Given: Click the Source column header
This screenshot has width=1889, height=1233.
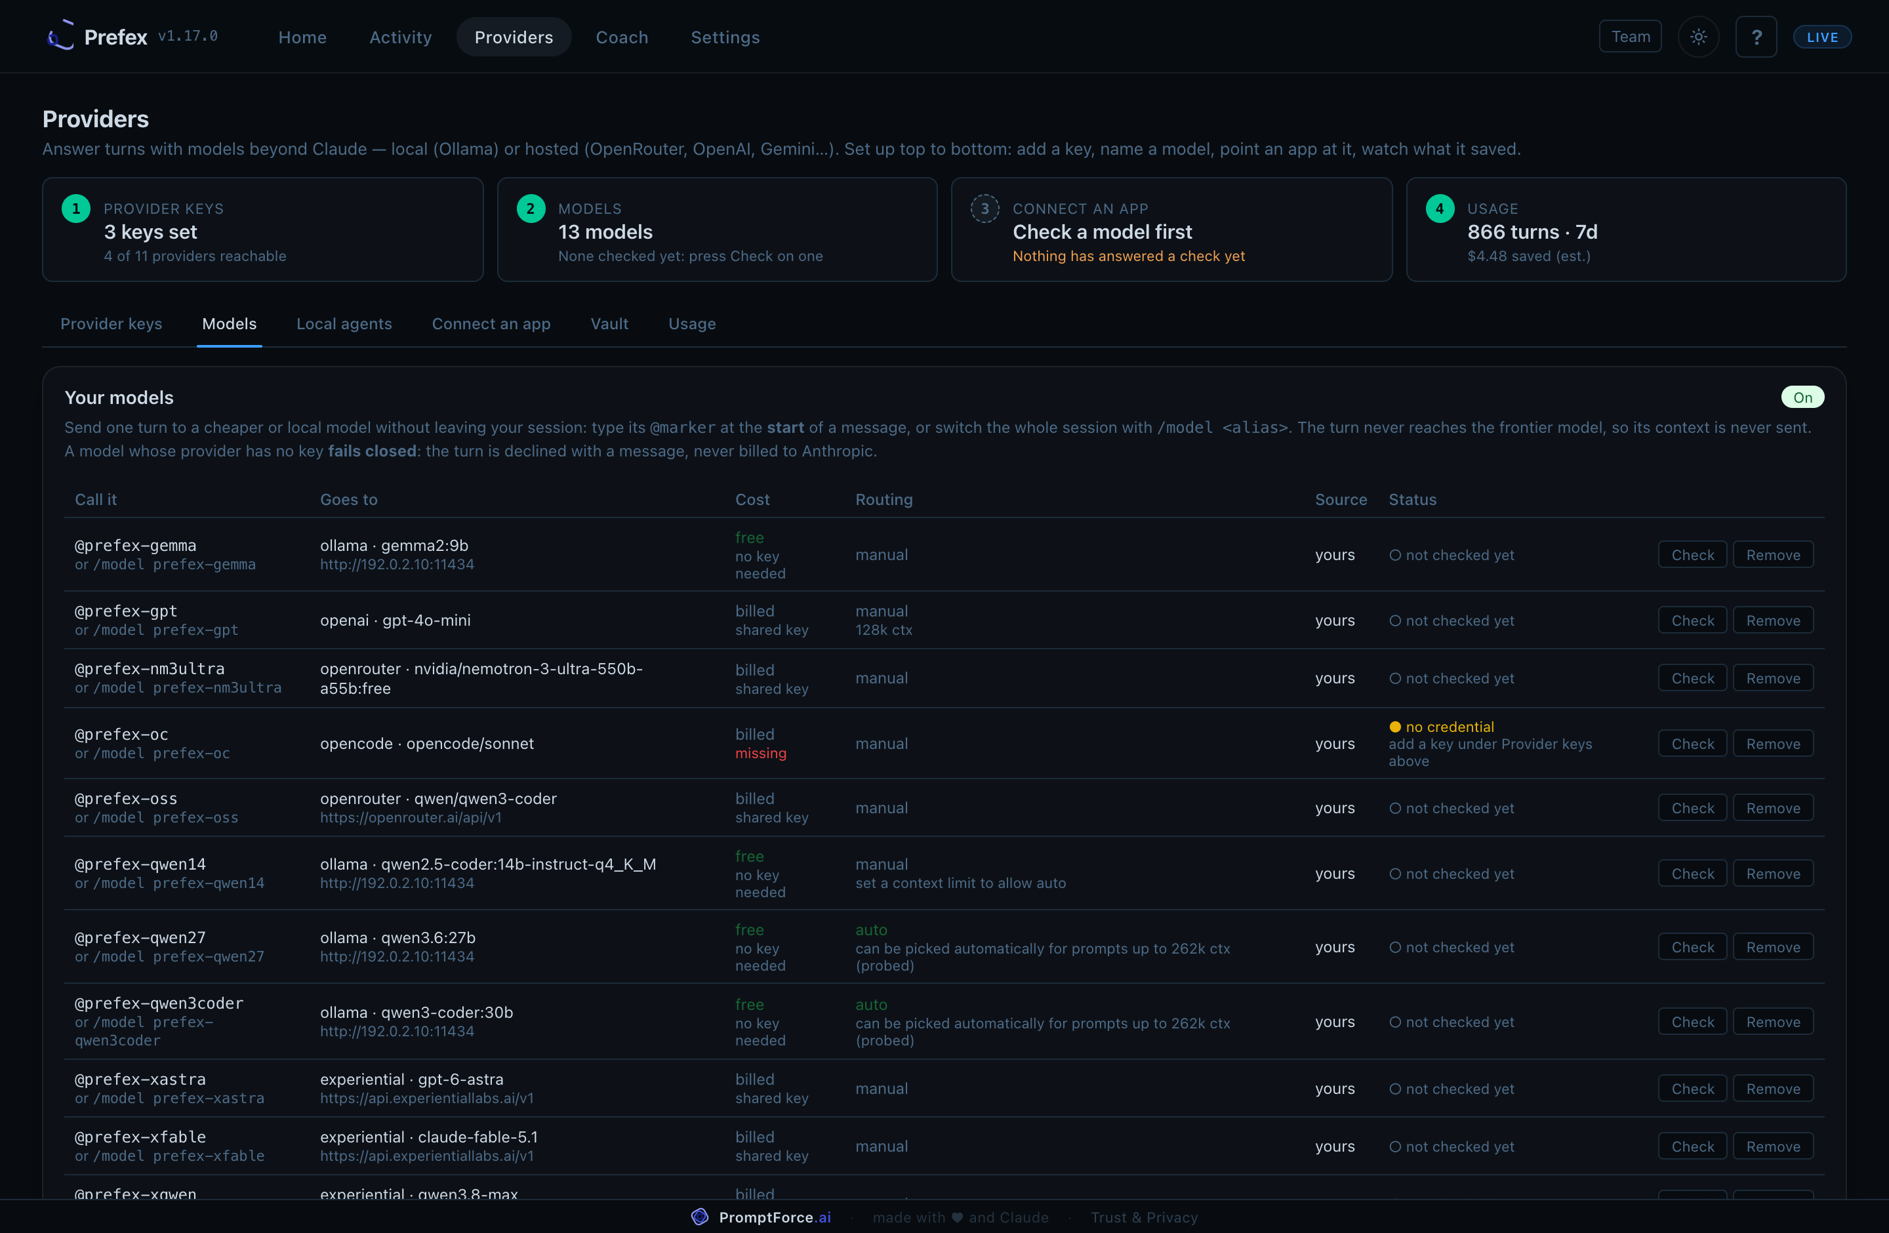Looking at the screenshot, I should click(x=1341, y=499).
